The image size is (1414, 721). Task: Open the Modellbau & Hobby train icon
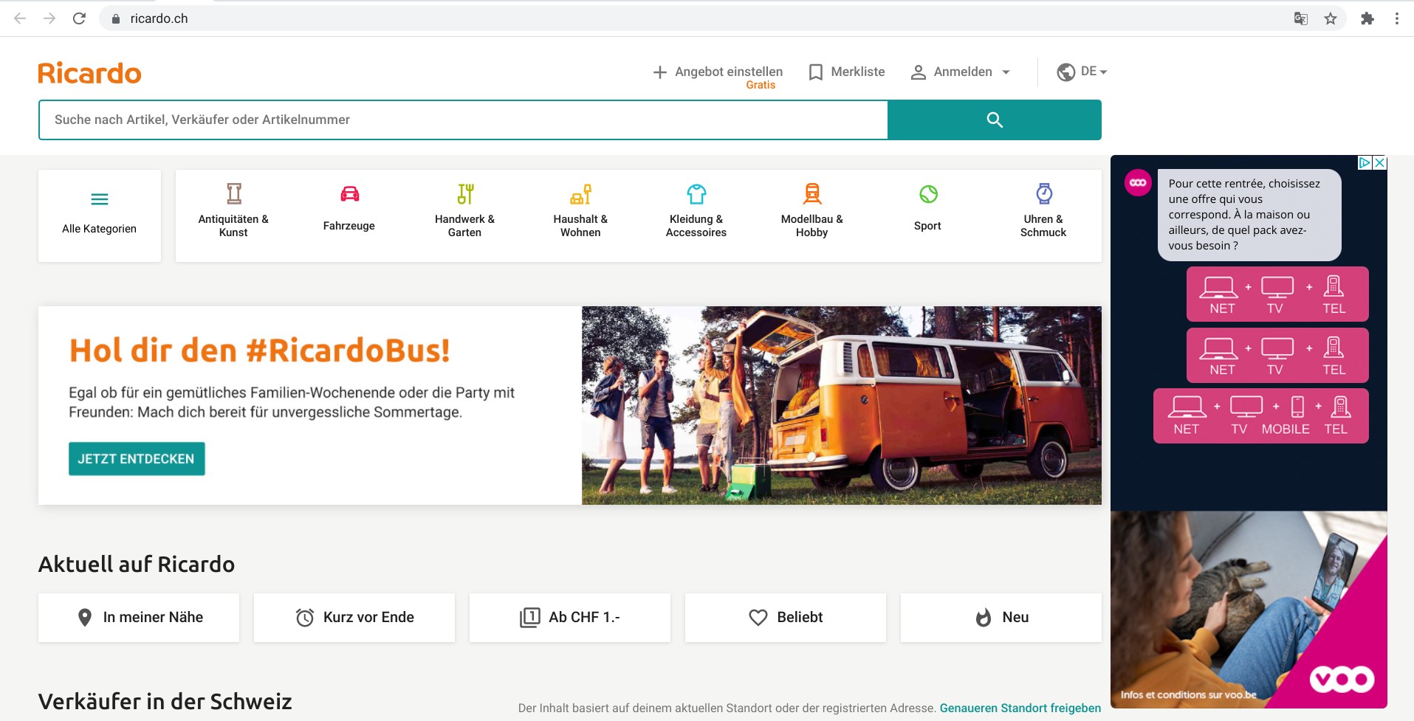(811, 194)
